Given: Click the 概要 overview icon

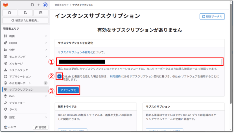Looking at the screenshot, I should click(x=5, y=36).
